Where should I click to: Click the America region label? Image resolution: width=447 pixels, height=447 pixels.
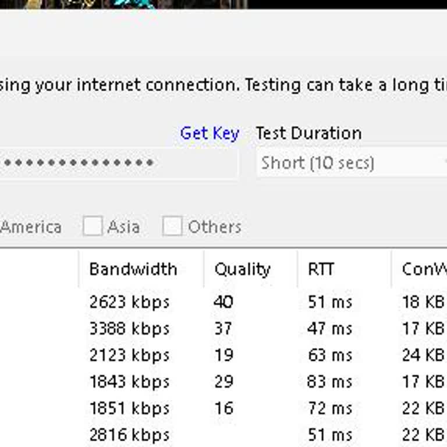click(30, 227)
